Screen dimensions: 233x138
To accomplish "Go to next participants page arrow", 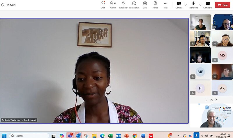I will [x=216, y=100].
